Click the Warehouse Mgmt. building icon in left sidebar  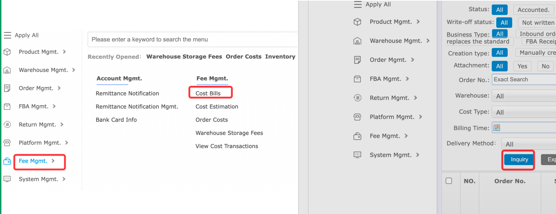(7, 70)
